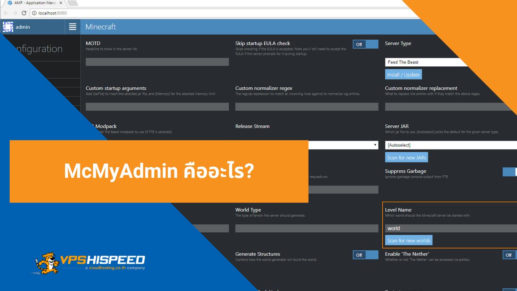The width and height of the screenshot is (517, 291).
Task: Open the Server JAR Autoselect dropdown
Action: pyautogui.click(x=451, y=145)
